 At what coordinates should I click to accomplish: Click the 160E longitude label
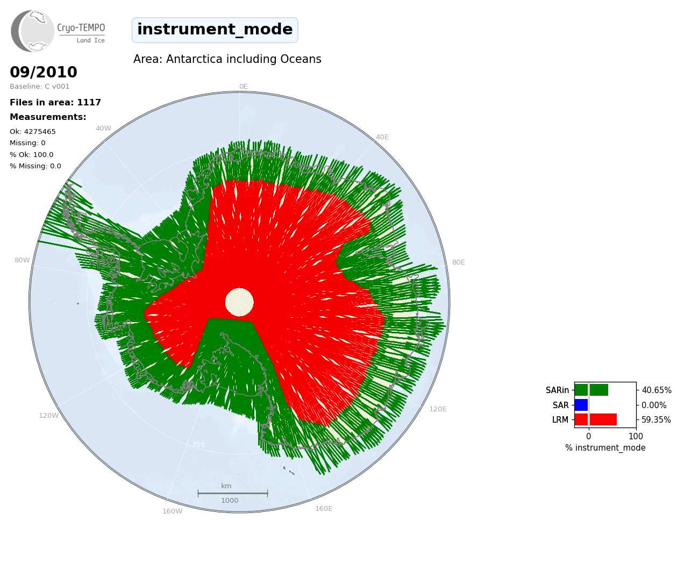point(324,509)
